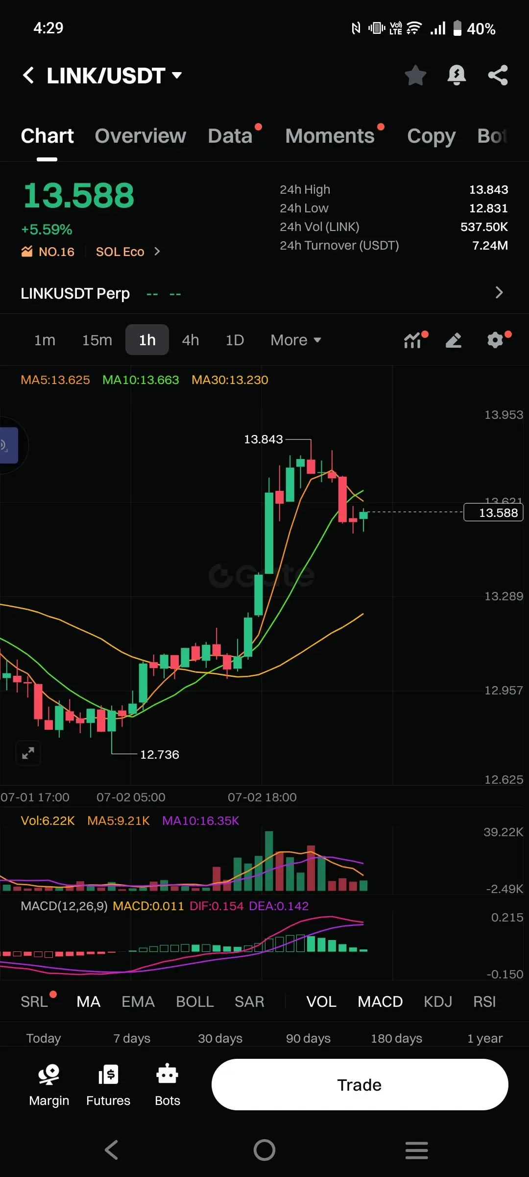
Task: Enable the KDJ sub-indicator
Action: pyautogui.click(x=438, y=1002)
